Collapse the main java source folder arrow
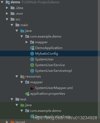The width and height of the screenshot is (100, 123). click(17, 31)
